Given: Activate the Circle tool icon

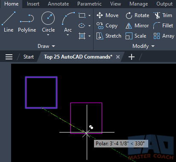Looking at the screenshot, I should [x=48, y=18].
